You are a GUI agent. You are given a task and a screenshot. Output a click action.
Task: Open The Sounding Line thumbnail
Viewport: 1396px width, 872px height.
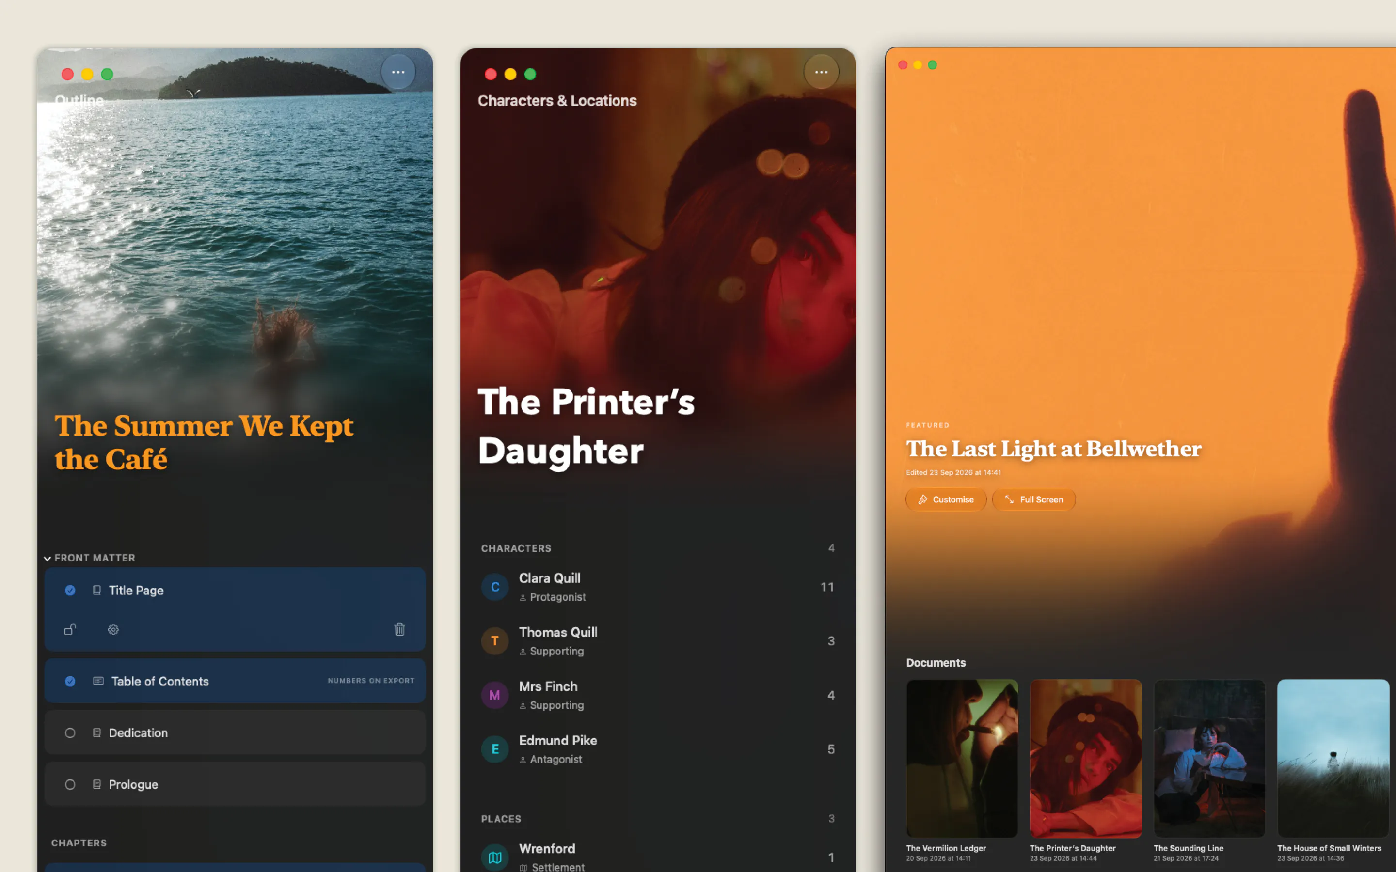coord(1209,758)
